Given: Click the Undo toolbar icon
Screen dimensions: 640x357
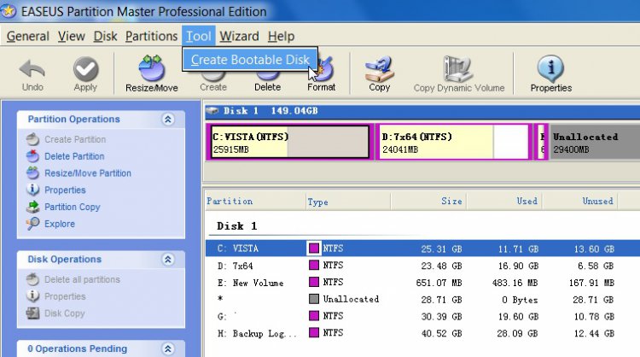Looking at the screenshot, I should pyautogui.click(x=32, y=68).
